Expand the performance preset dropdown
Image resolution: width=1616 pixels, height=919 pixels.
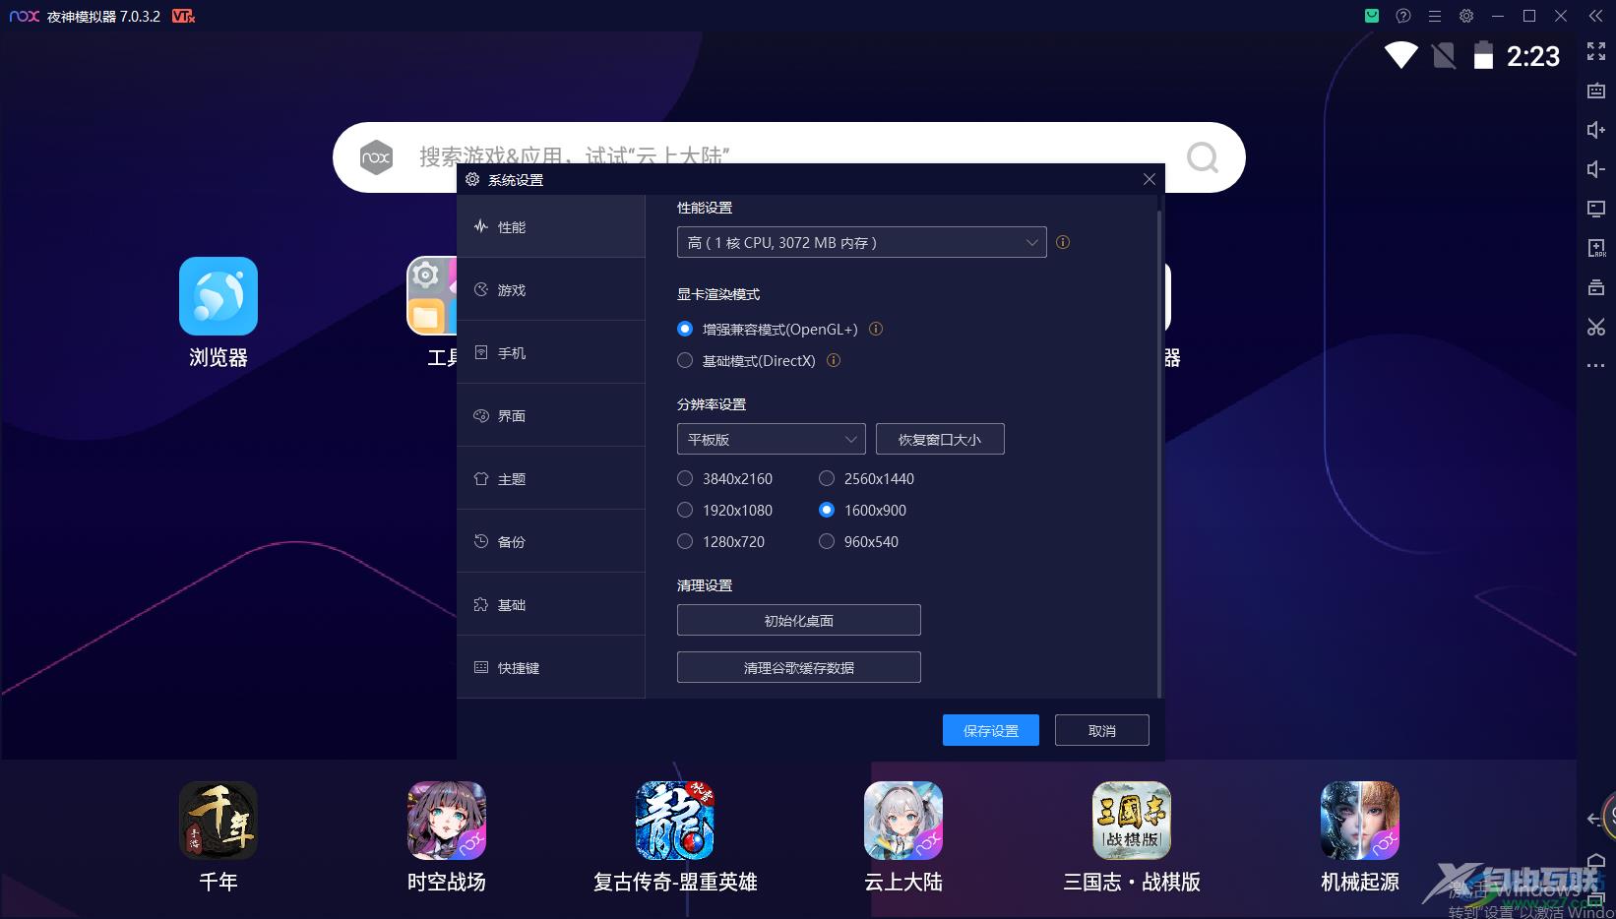[x=862, y=242]
